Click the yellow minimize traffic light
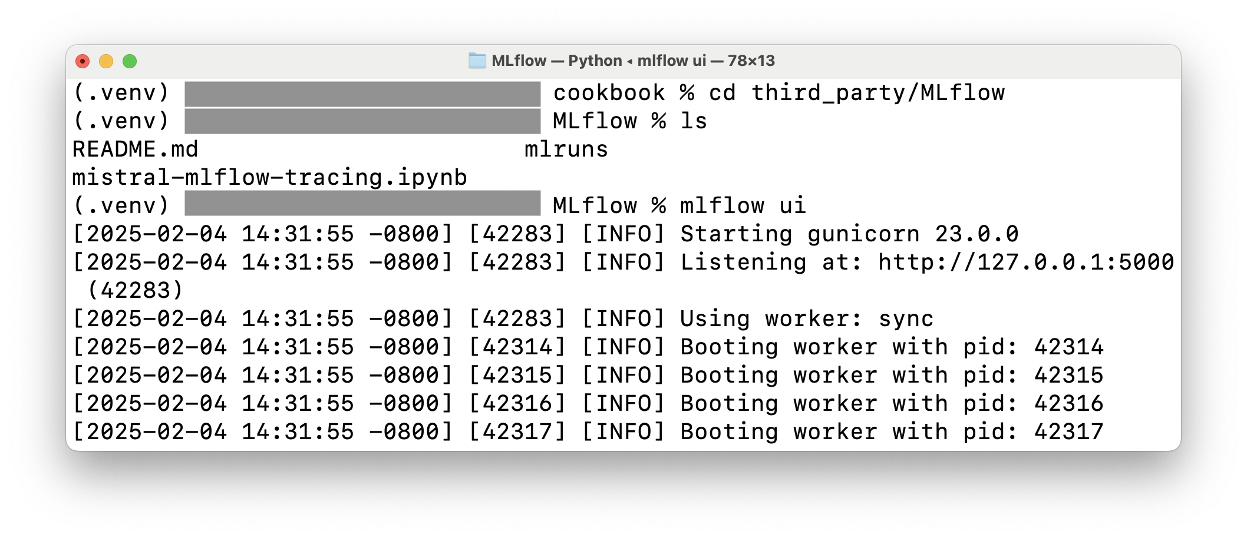 107,60
